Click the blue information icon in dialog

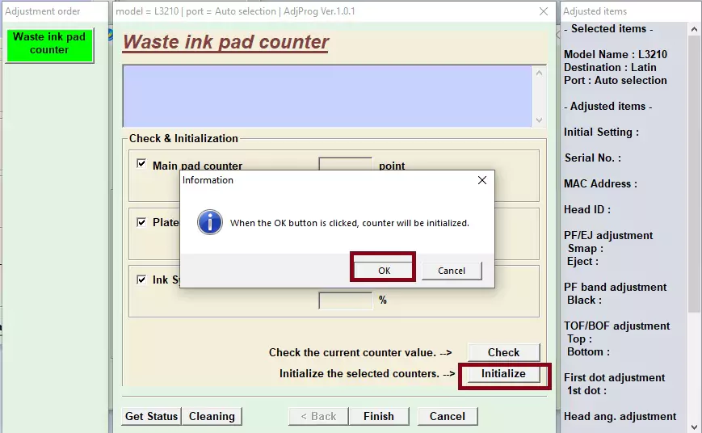click(x=209, y=222)
